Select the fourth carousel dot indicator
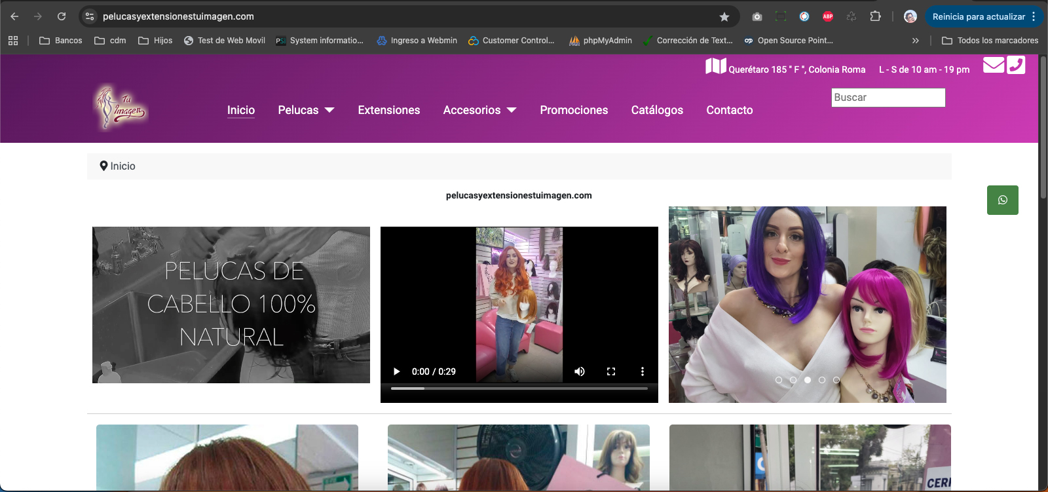The width and height of the screenshot is (1048, 492). point(822,380)
